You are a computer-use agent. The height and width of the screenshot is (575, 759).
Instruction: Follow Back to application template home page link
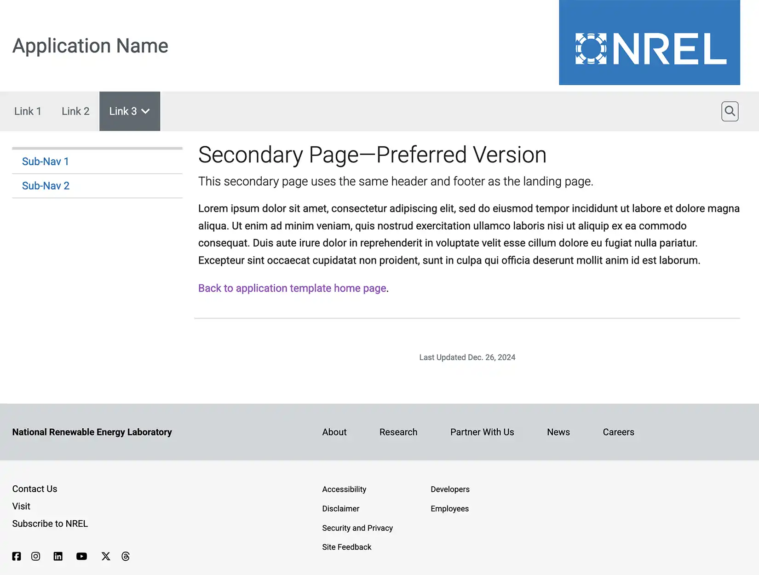point(292,288)
